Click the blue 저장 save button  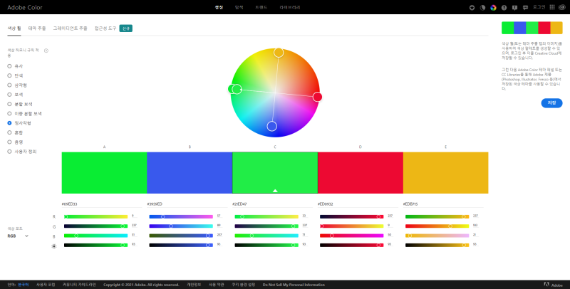pos(551,103)
